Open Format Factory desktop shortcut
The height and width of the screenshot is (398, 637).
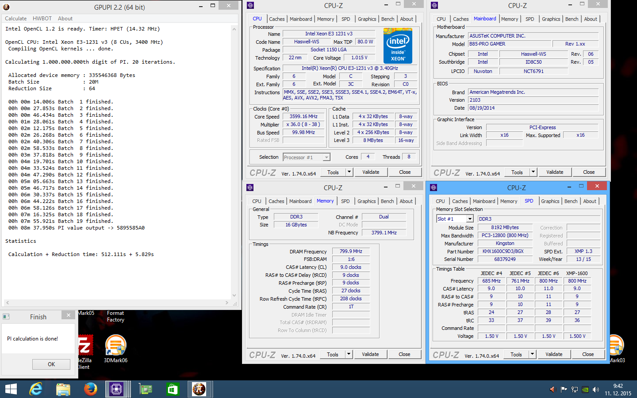coord(115,316)
